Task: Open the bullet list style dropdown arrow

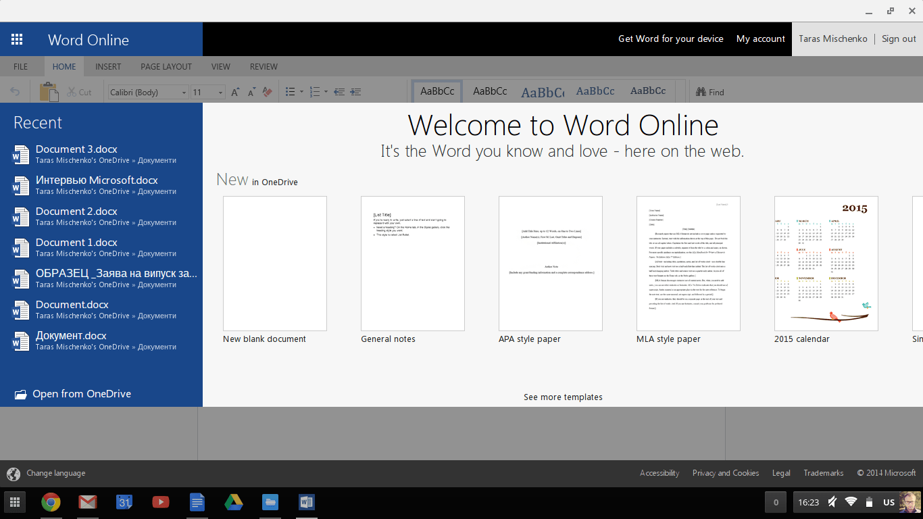Action: 301,93
